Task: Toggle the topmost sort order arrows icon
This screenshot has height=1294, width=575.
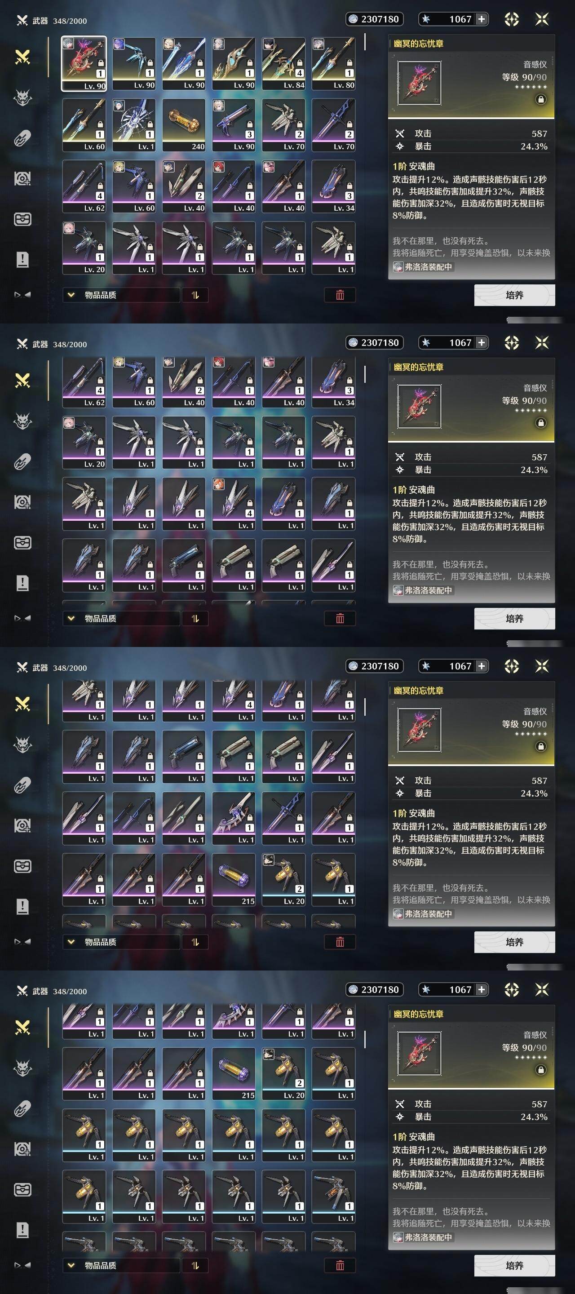Action: point(195,295)
